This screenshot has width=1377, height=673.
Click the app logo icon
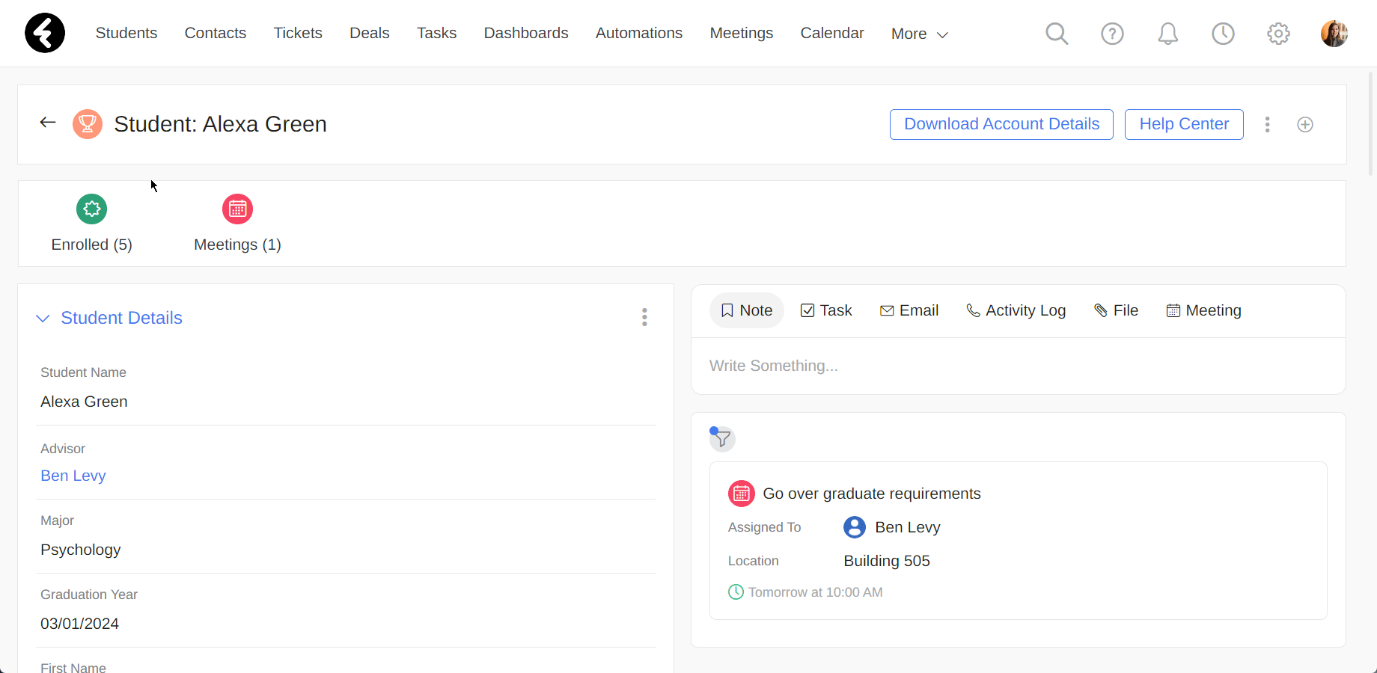(45, 33)
